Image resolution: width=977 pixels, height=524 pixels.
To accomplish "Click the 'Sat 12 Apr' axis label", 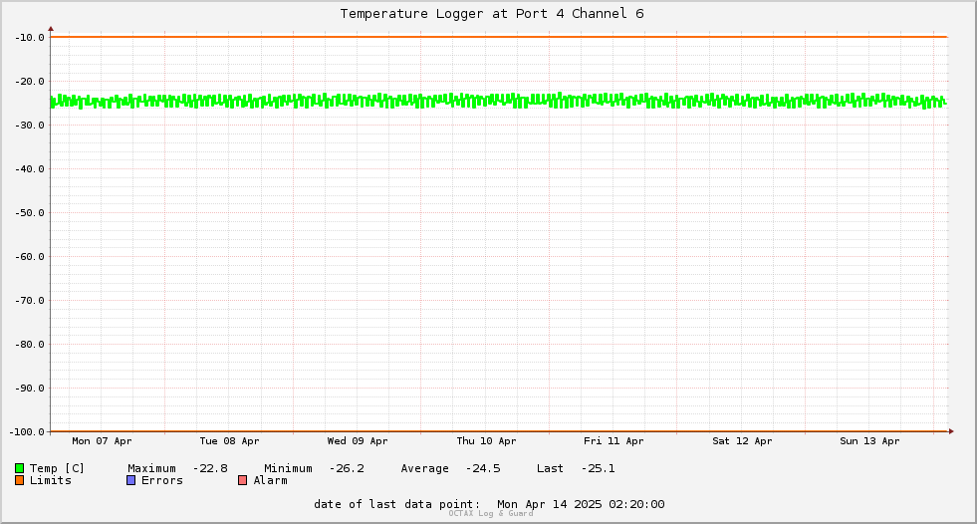I will [x=742, y=441].
